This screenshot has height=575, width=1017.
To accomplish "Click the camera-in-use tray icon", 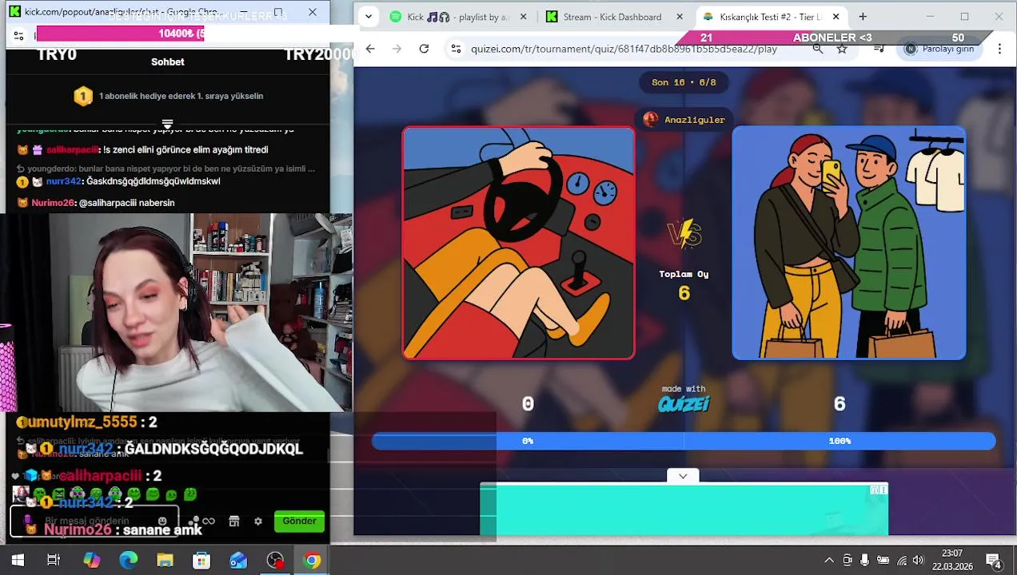I will coord(847,561).
